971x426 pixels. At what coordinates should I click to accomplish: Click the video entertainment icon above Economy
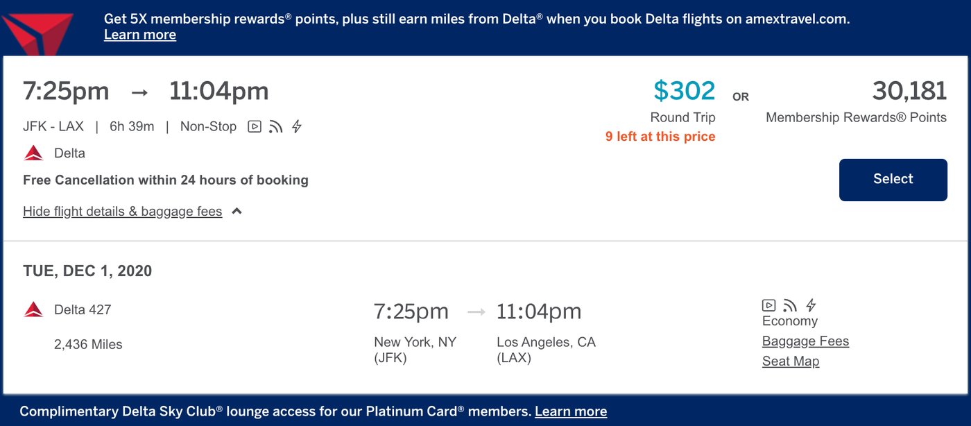[x=768, y=304]
